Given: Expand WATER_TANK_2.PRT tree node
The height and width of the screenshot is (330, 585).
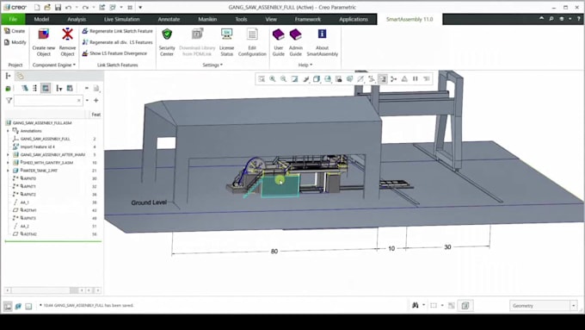Looking at the screenshot, I should point(8,171).
